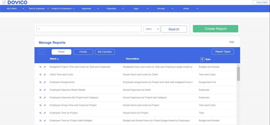Open the Apps menu
Screen dimensions: 270x125
pyautogui.click(x=136, y=9)
